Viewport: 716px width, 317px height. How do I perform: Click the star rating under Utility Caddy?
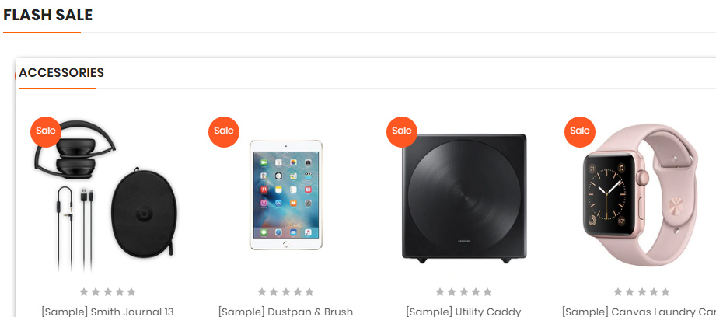click(x=463, y=292)
